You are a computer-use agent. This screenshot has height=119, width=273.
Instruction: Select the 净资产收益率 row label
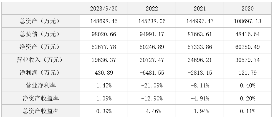41,98
